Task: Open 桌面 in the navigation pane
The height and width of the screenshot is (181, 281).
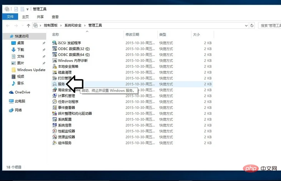Action: tap(21, 43)
